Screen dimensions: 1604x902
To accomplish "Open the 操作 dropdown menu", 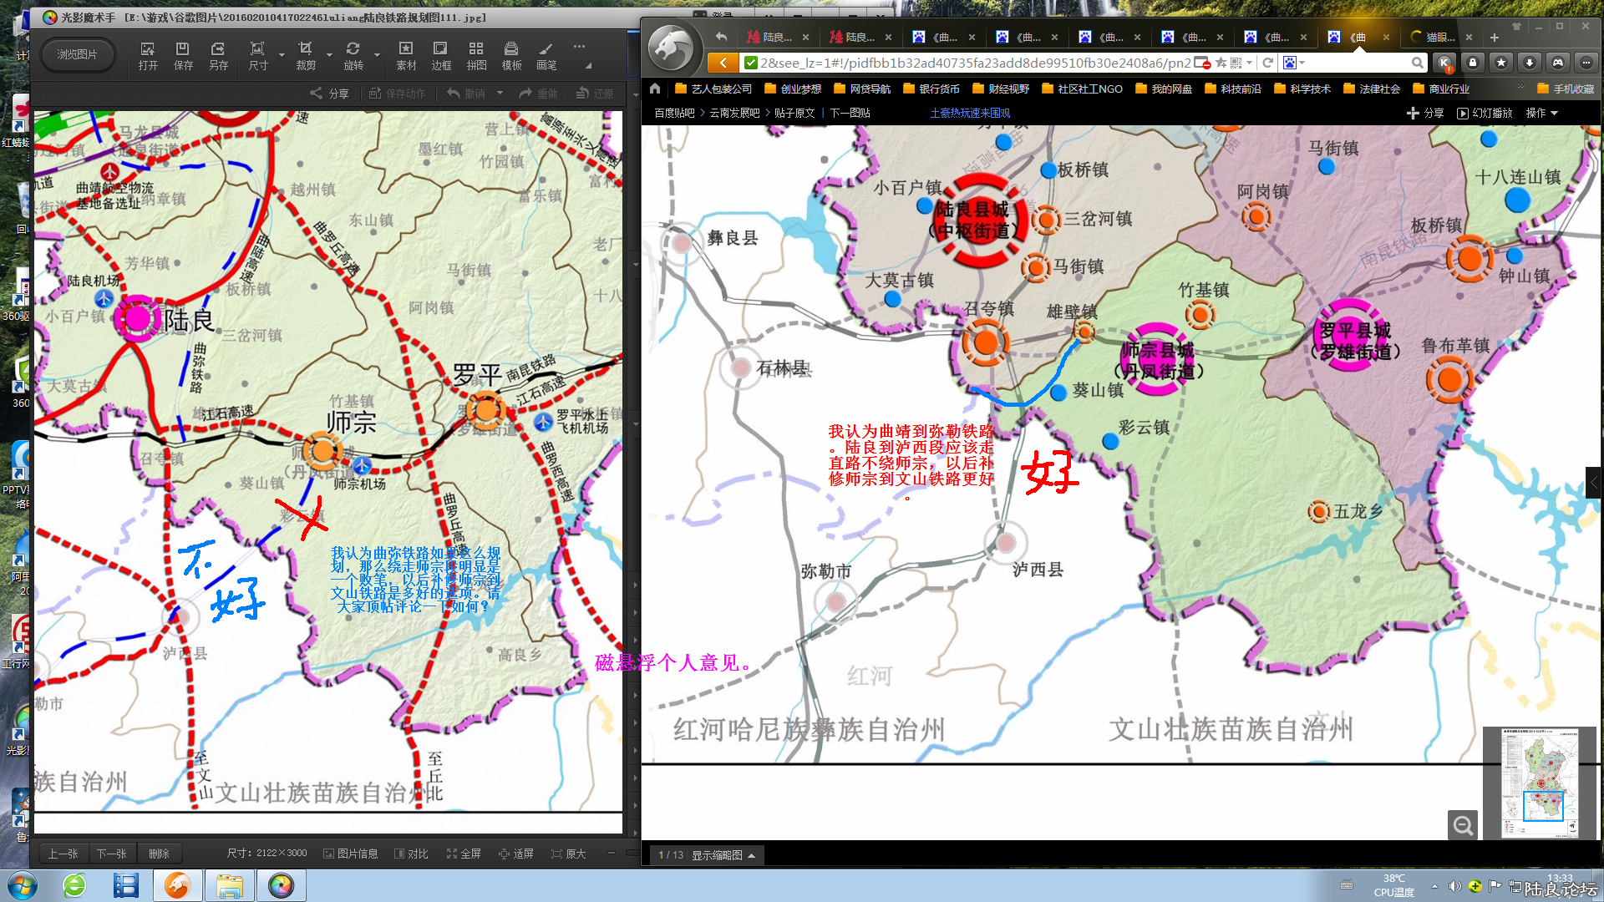I will coord(1541,113).
